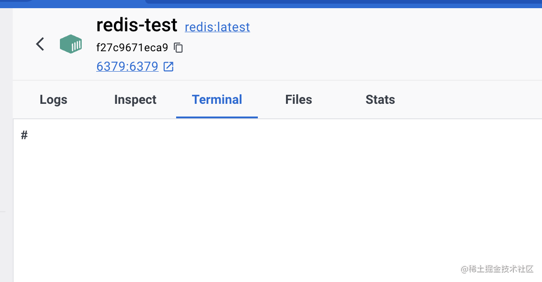Open the Inspect tab
542x282 pixels.
[x=135, y=100]
